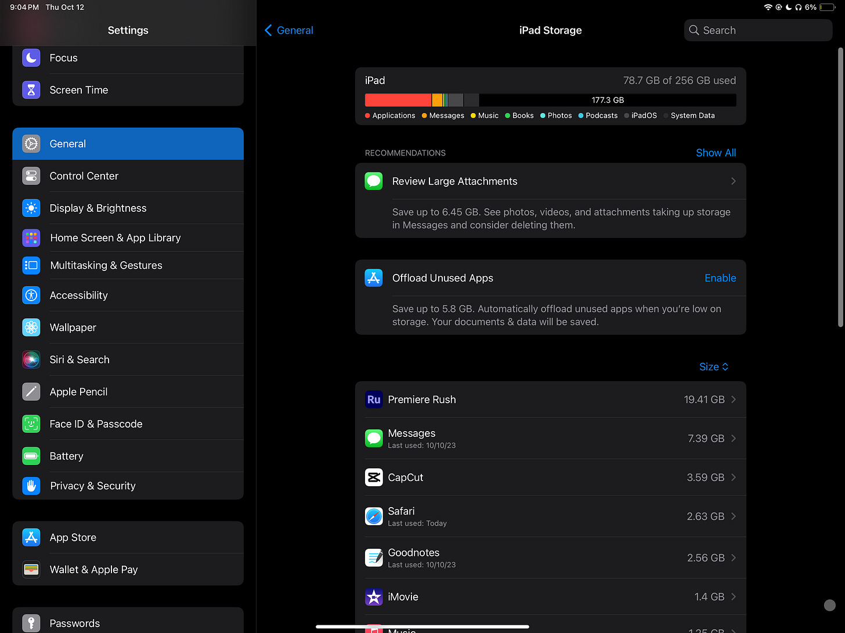845x633 pixels.
Task: Click the right-side scrollbar
Action: 840,187
